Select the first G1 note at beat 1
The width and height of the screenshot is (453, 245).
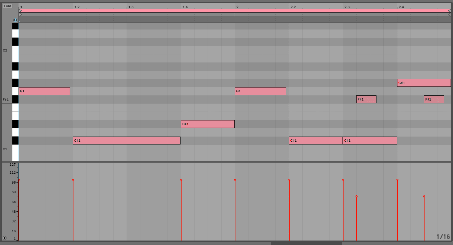(x=44, y=91)
